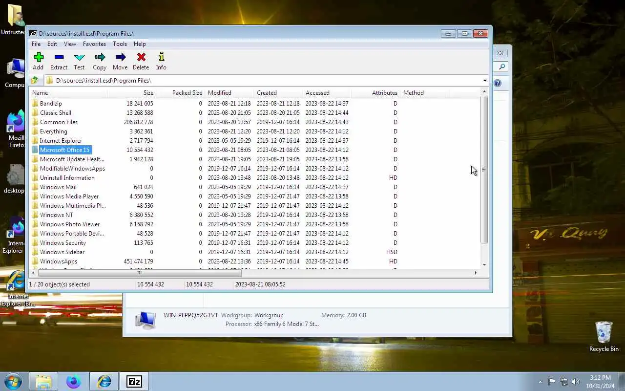The image size is (625, 391).
Task: Select the Windows Multimedia Pl... row
Action: [254, 206]
